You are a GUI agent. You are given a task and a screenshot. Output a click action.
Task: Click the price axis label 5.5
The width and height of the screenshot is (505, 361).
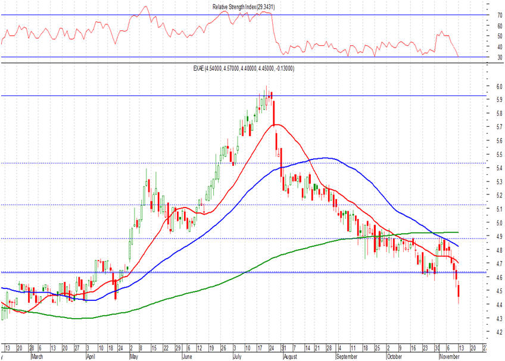tap(499, 155)
